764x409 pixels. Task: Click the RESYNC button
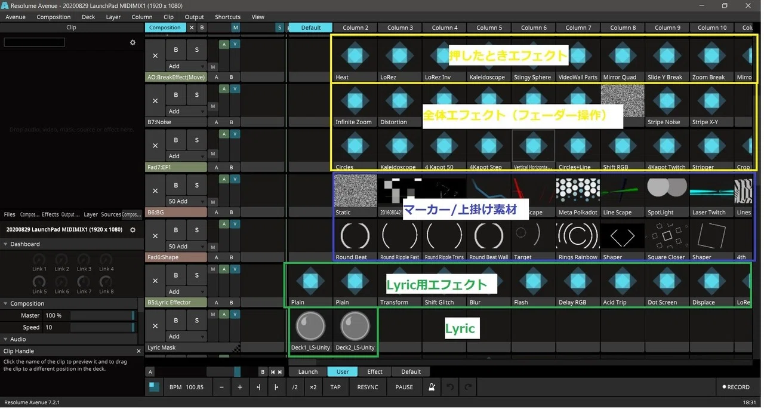368,387
